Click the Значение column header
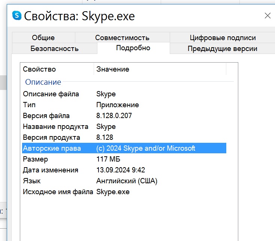This screenshot has width=275, height=241. click(x=160, y=69)
